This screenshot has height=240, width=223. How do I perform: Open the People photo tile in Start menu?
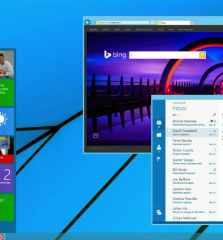(7, 64)
